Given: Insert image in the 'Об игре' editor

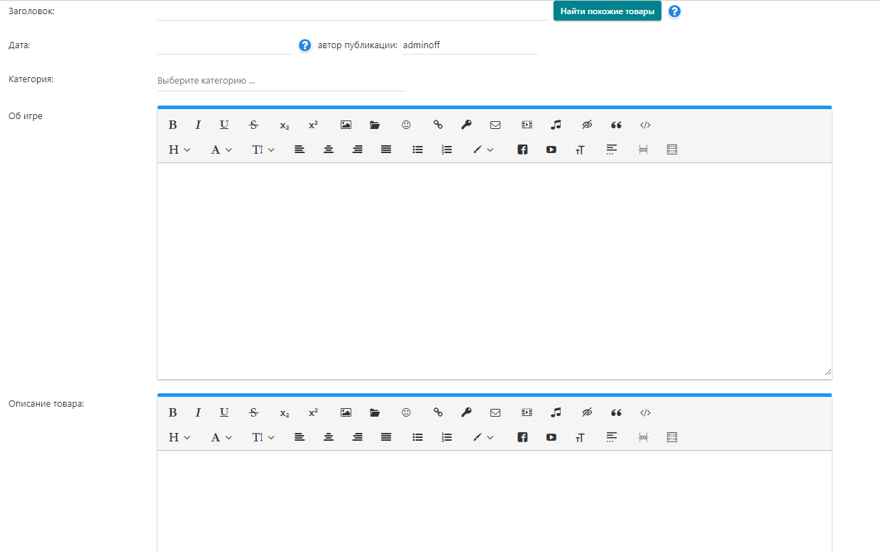Looking at the screenshot, I should (346, 125).
